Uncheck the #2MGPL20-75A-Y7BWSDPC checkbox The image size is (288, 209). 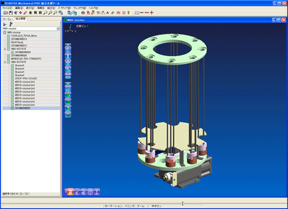(x=9, y=58)
